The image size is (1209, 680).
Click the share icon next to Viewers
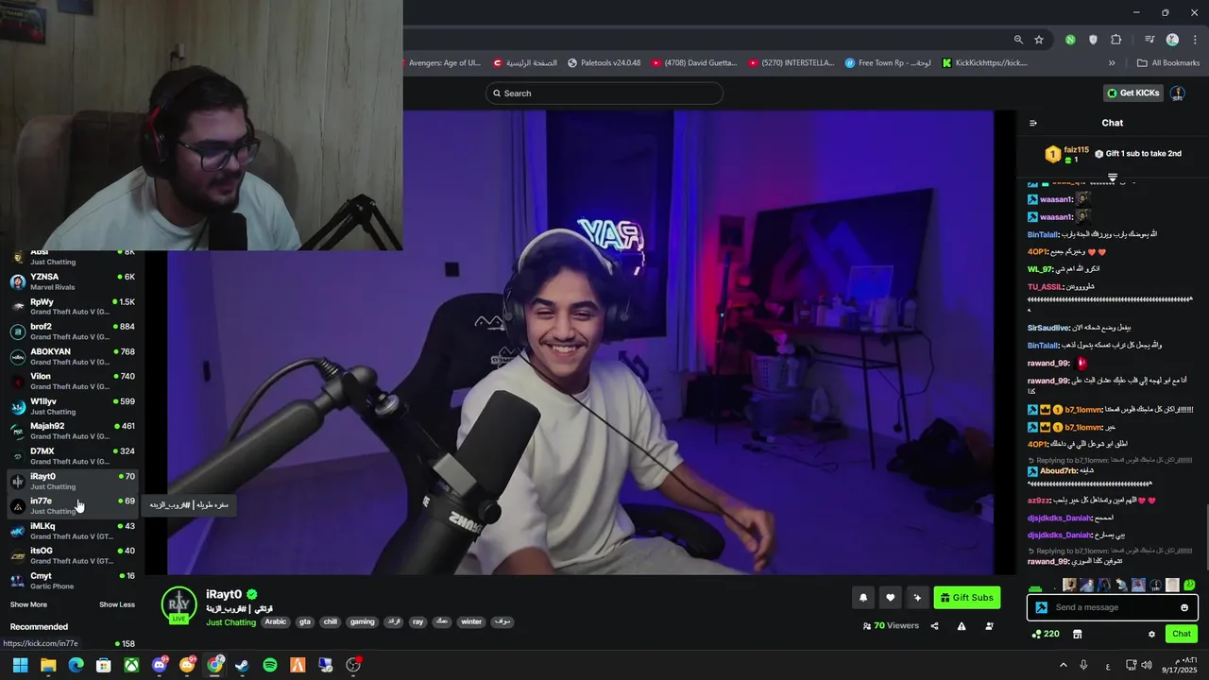click(x=934, y=625)
